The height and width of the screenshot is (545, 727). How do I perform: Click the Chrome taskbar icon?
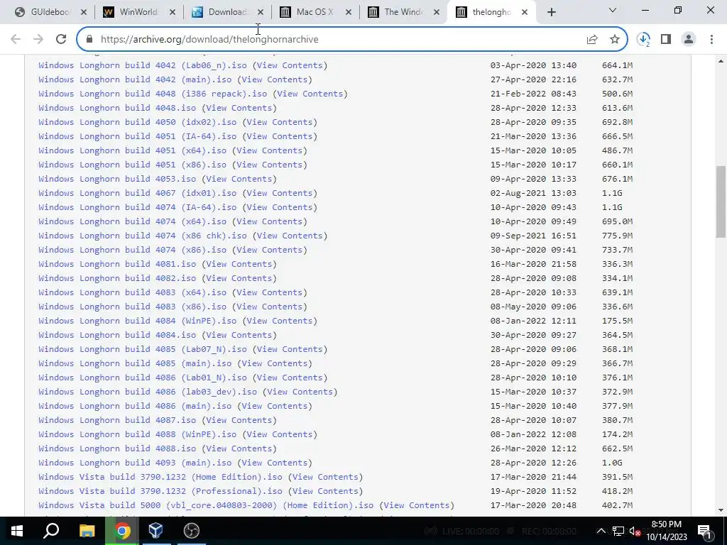[122, 531]
